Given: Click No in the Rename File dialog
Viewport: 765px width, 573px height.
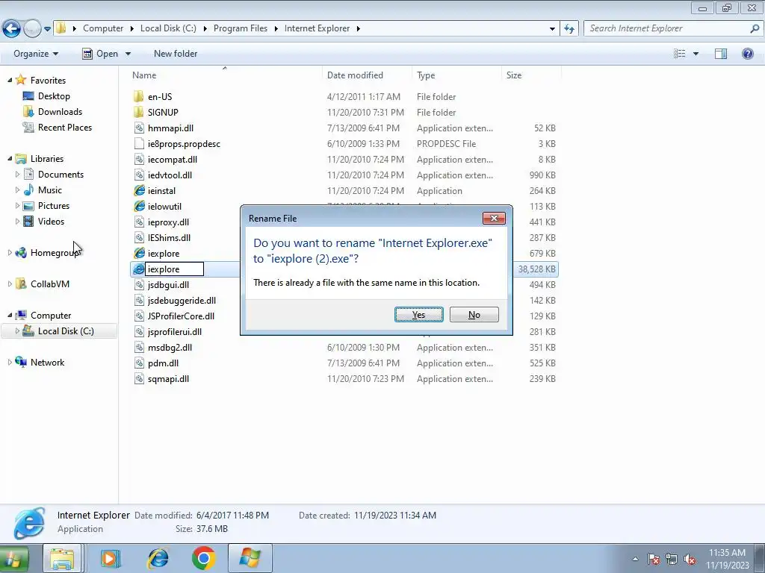Looking at the screenshot, I should point(474,315).
